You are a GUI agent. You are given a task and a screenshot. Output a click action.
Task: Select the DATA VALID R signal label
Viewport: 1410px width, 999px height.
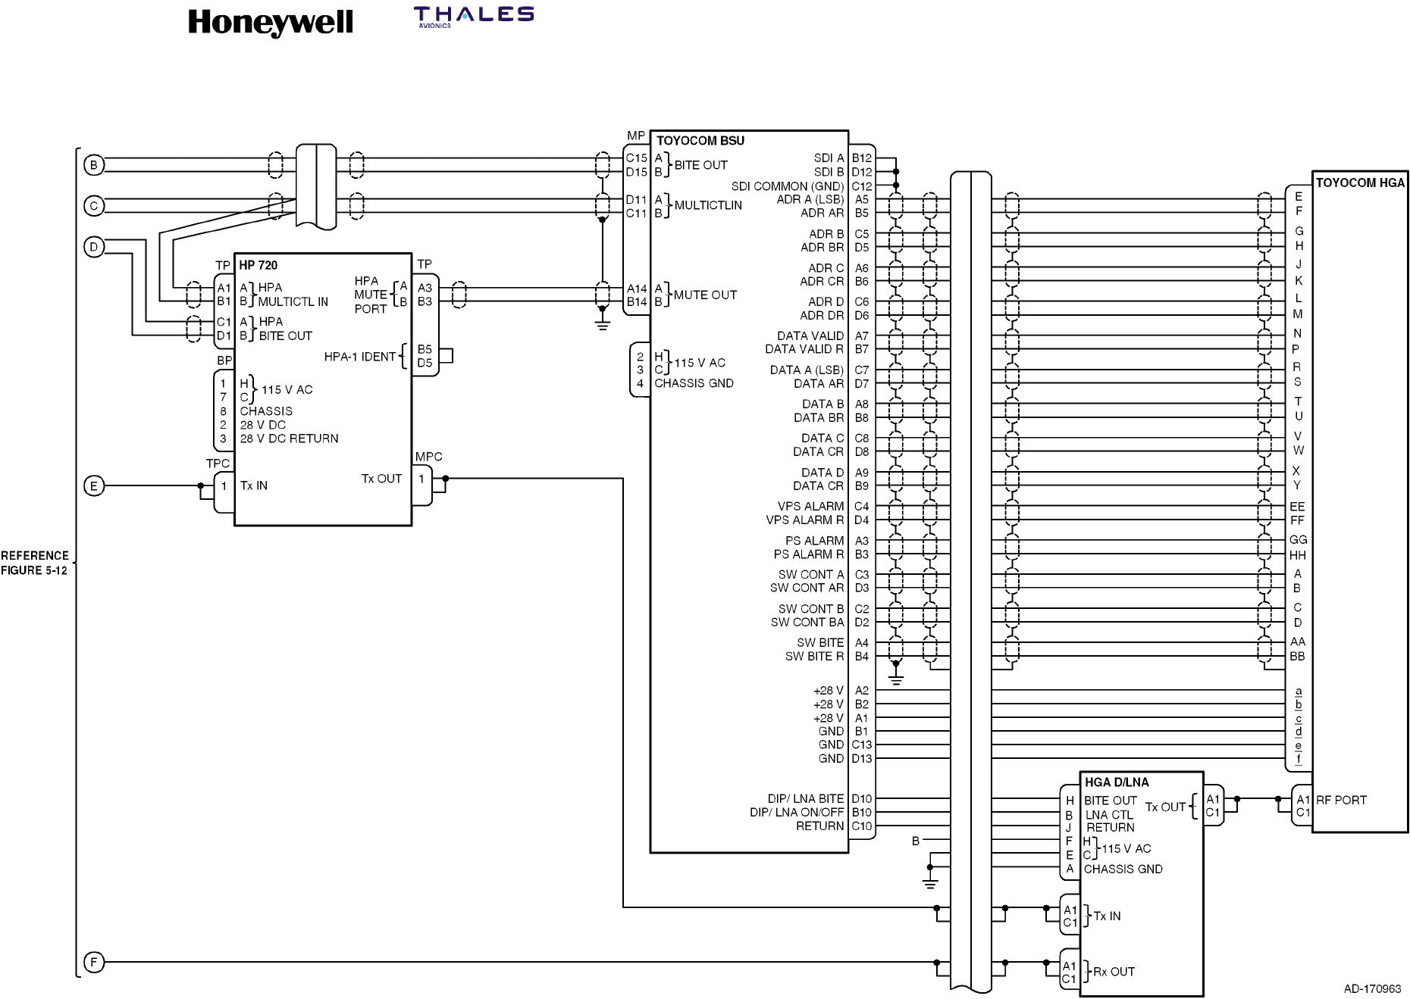804,349
